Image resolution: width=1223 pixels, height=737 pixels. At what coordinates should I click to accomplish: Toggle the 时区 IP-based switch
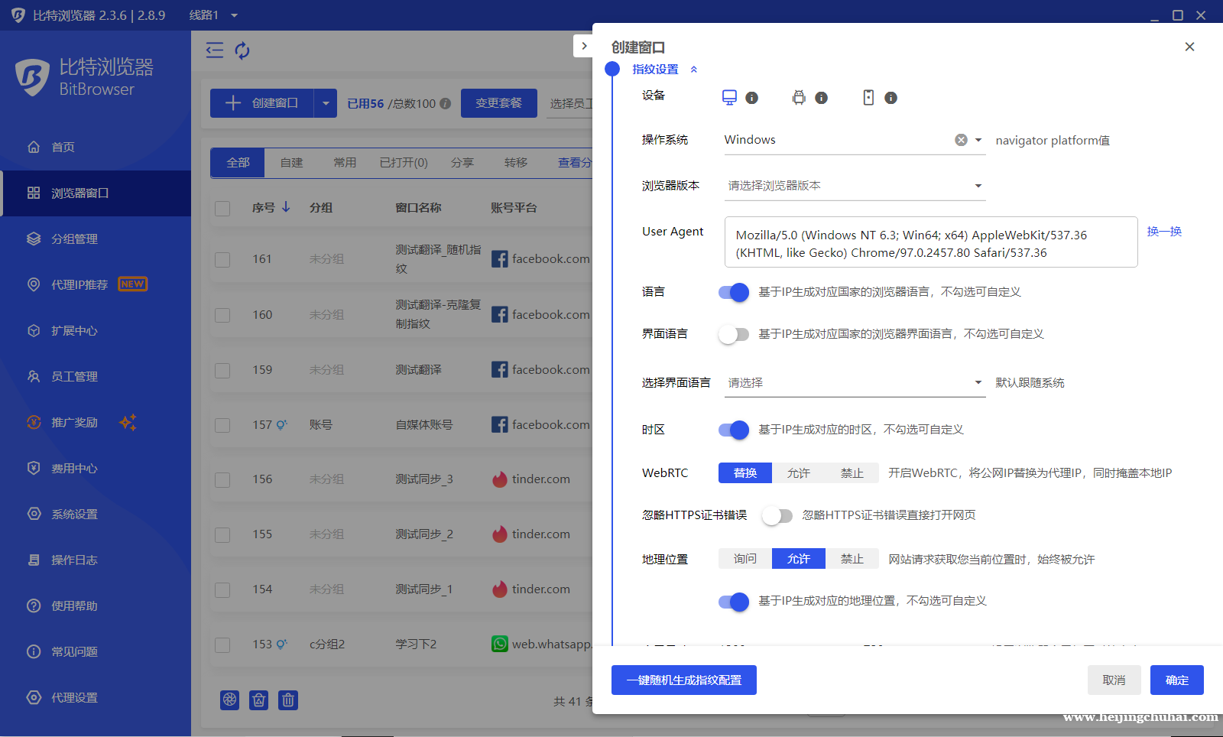(734, 430)
